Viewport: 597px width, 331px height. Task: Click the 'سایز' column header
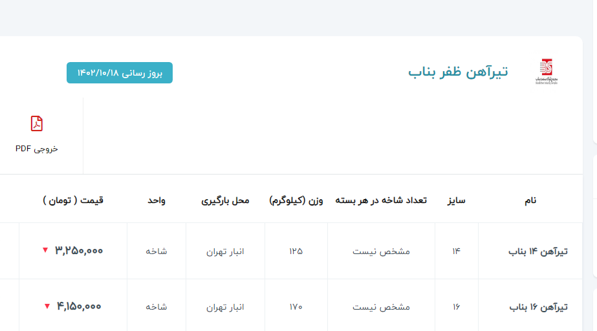pos(456,200)
